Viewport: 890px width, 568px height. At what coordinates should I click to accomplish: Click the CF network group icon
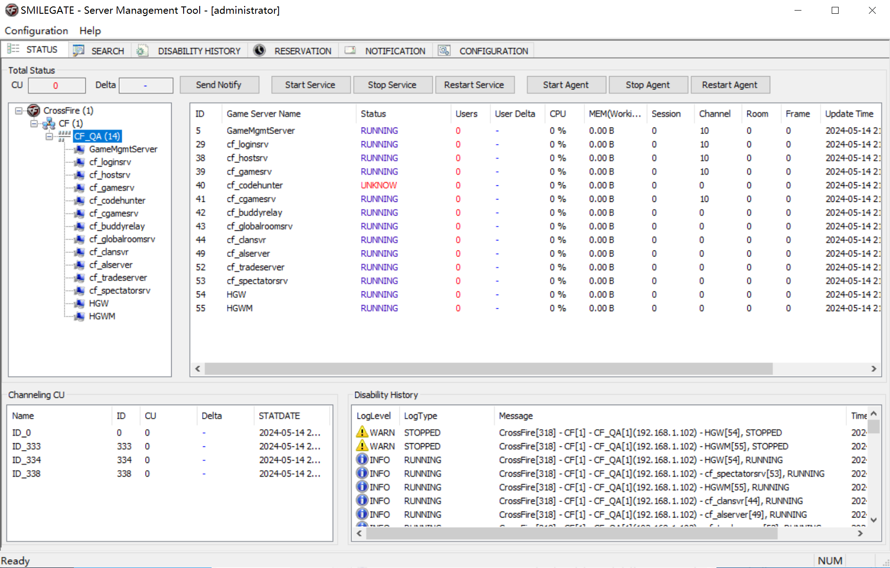click(x=49, y=123)
